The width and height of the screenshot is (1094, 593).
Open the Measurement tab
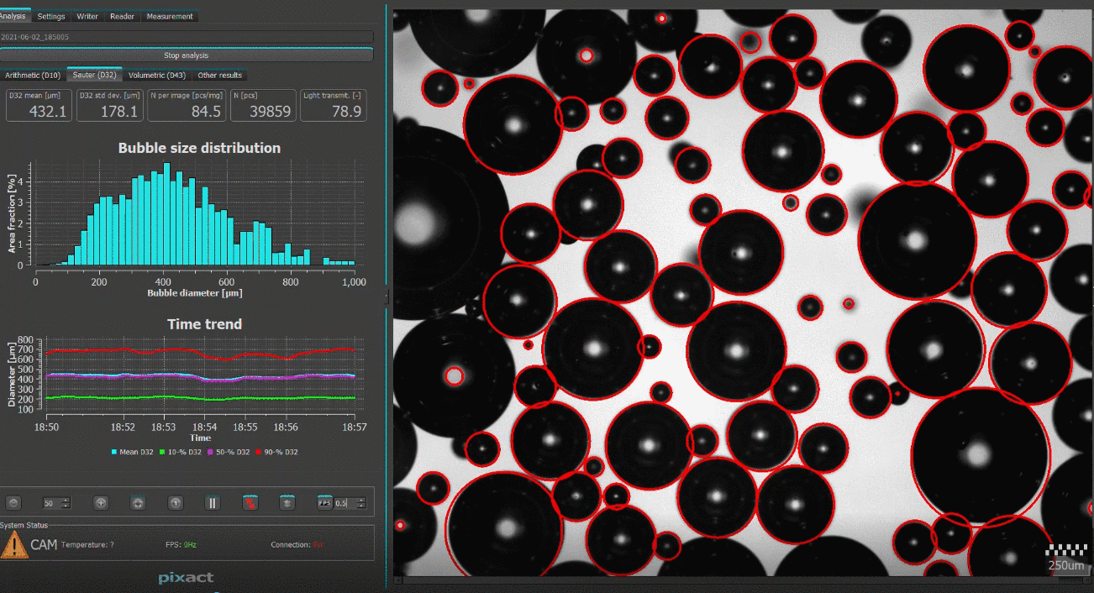[170, 16]
